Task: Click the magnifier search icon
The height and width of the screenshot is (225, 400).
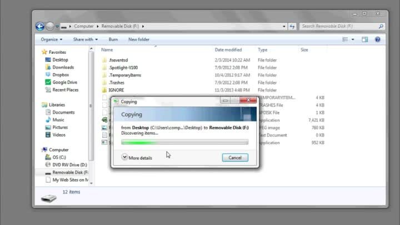Action: (381, 26)
